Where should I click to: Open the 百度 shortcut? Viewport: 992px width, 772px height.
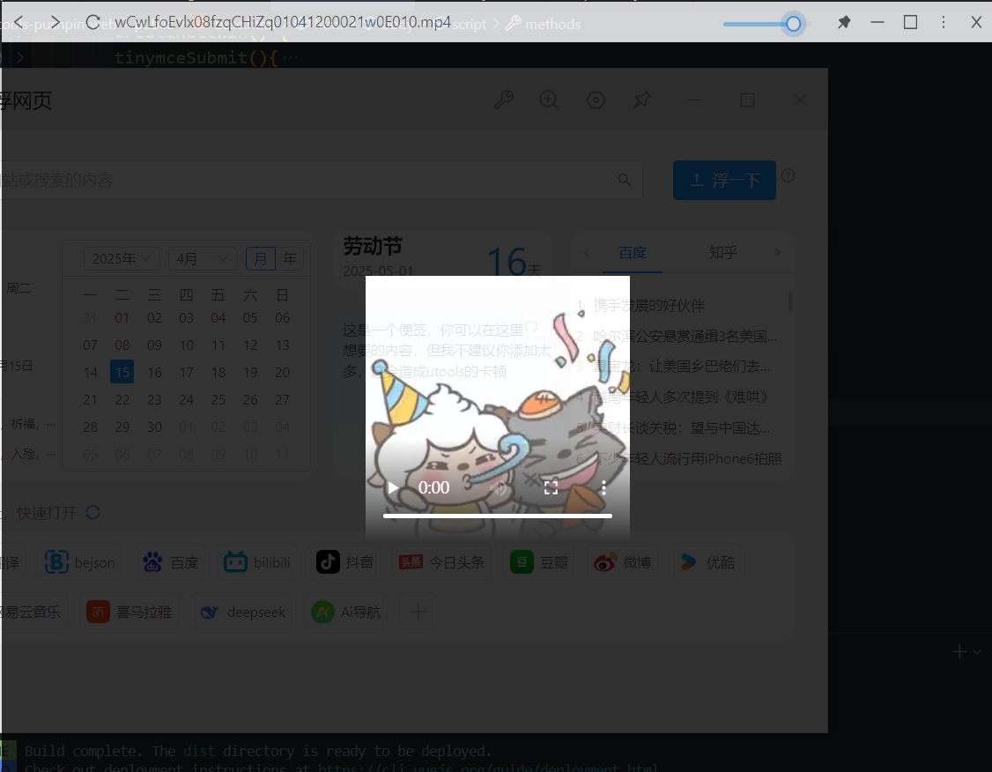[171, 562]
